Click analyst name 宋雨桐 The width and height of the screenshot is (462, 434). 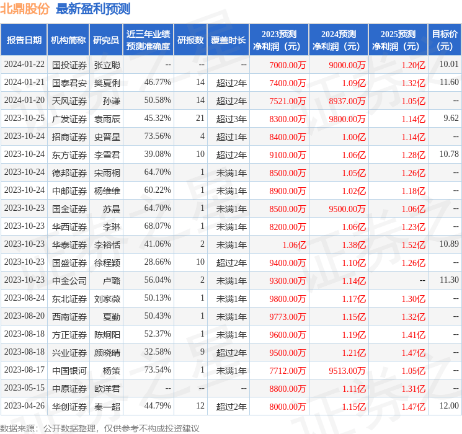point(107,173)
